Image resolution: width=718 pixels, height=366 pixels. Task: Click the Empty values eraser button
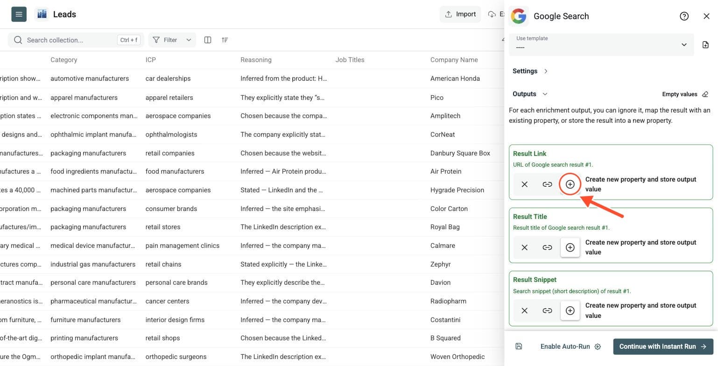pos(685,94)
